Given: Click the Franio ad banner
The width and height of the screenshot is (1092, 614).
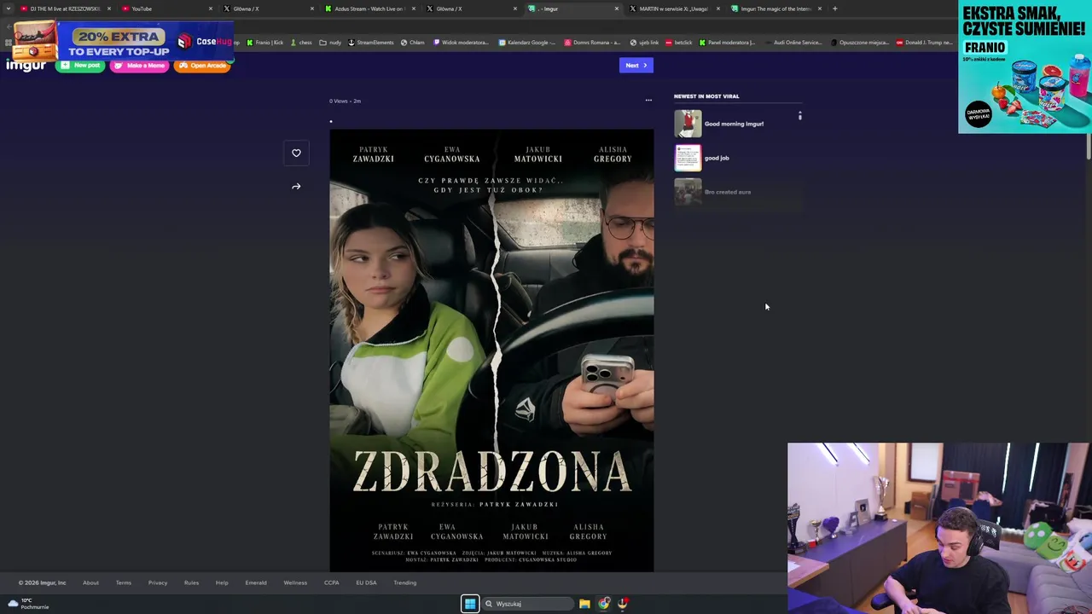Looking at the screenshot, I should 1025,67.
